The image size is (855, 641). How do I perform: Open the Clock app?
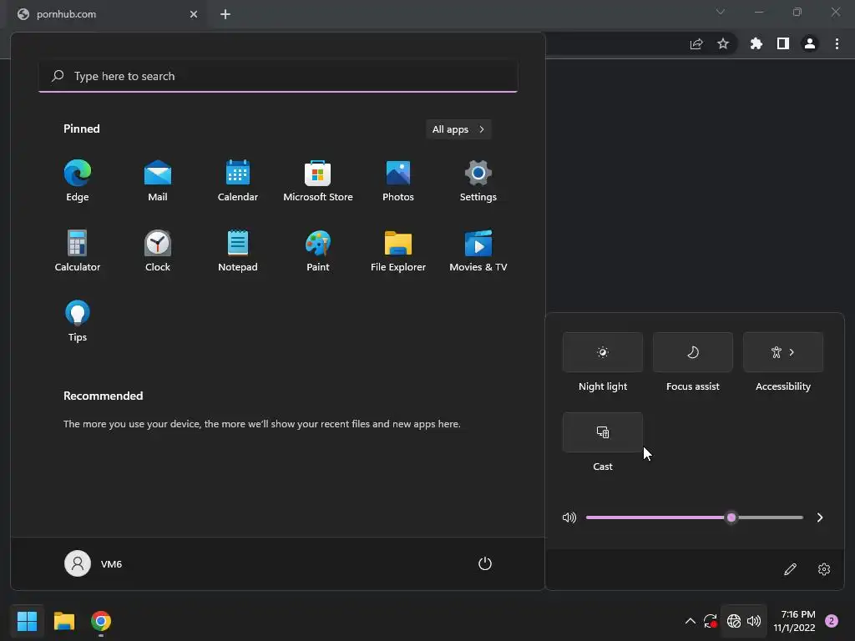(158, 250)
